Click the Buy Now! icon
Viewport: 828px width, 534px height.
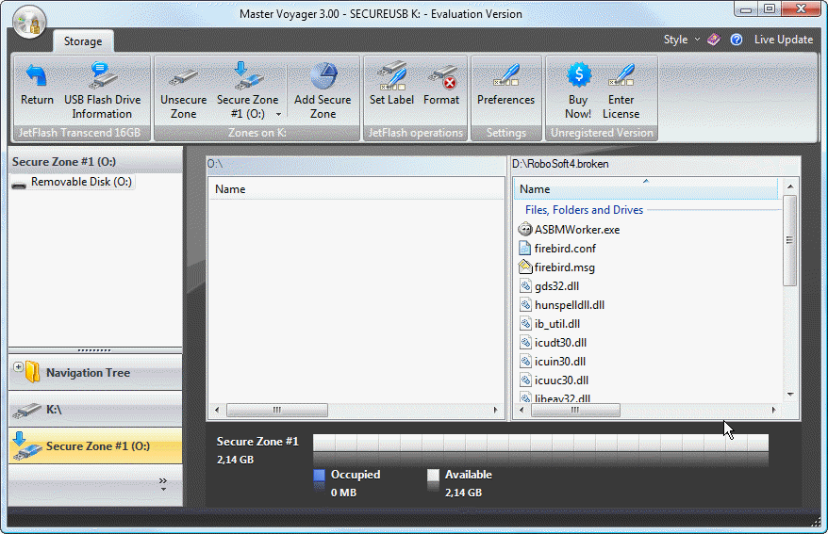[x=579, y=75]
